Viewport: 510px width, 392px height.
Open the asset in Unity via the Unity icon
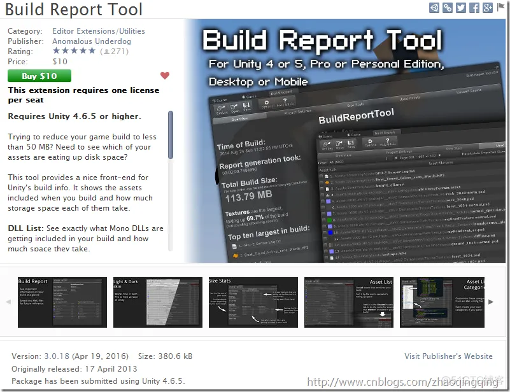434,8
